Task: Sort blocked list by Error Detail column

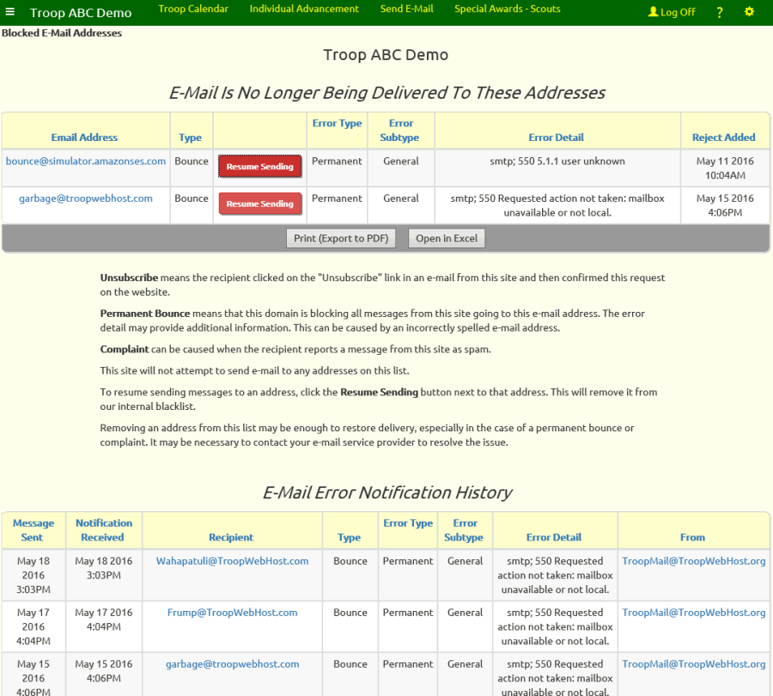Action: pyautogui.click(x=556, y=137)
